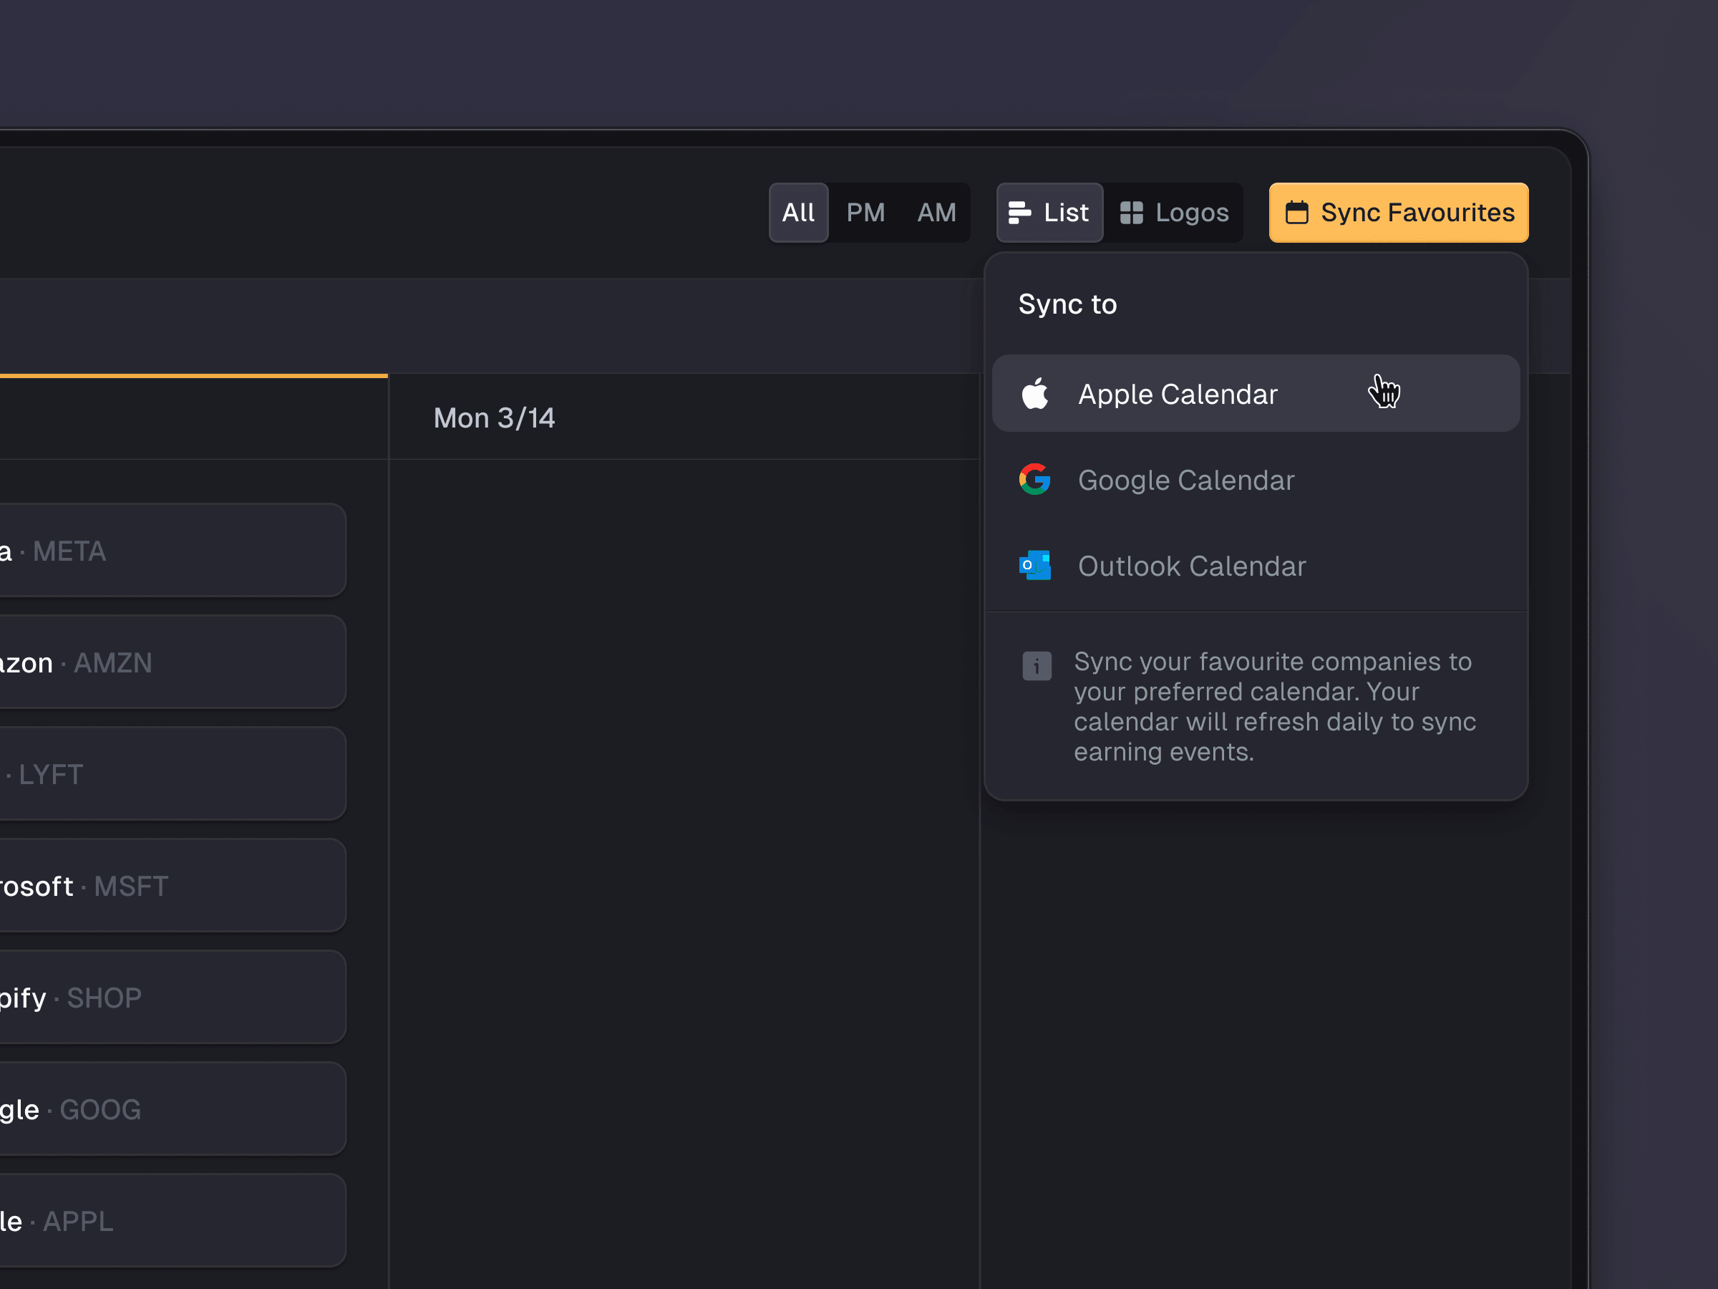Image resolution: width=1718 pixels, height=1289 pixels.
Task: Choose Apple Calendar to sync
Action: point(1256,393)
